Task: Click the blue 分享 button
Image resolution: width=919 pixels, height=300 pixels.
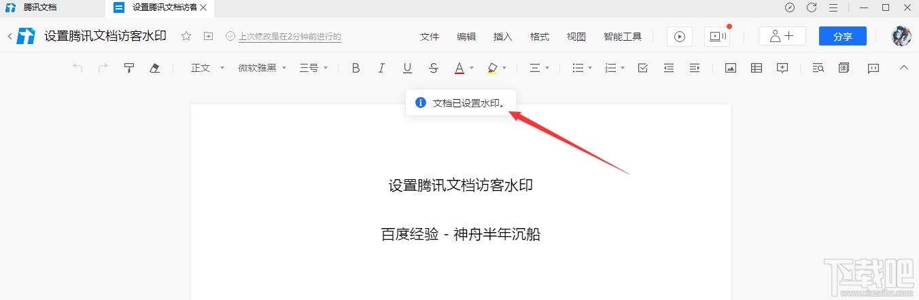Action: click(843, 37)
